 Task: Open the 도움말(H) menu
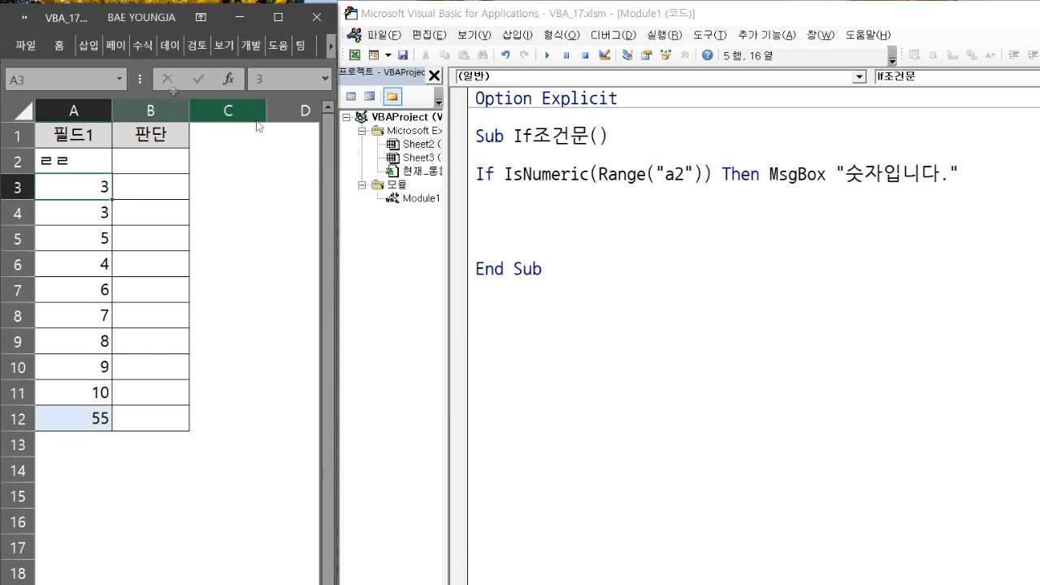[868, 35]
